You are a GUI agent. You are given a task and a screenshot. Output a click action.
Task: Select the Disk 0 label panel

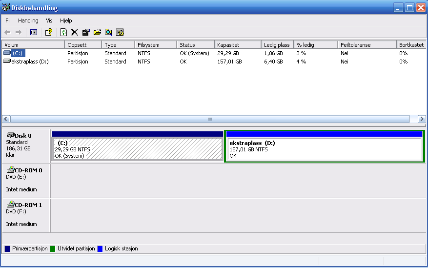click(26, 146)
